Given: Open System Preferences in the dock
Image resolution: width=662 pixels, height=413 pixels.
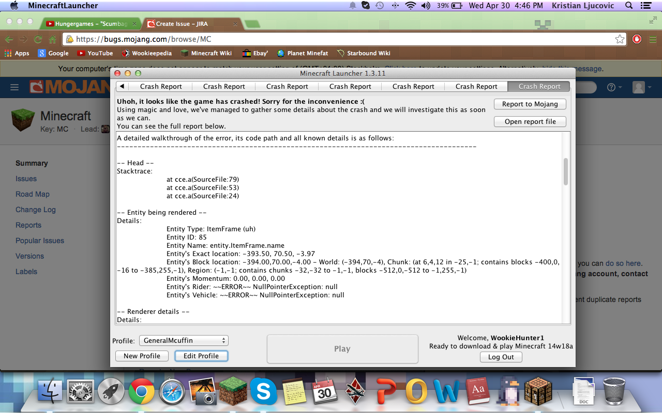Looking at the screenshot, I should 80,391.
